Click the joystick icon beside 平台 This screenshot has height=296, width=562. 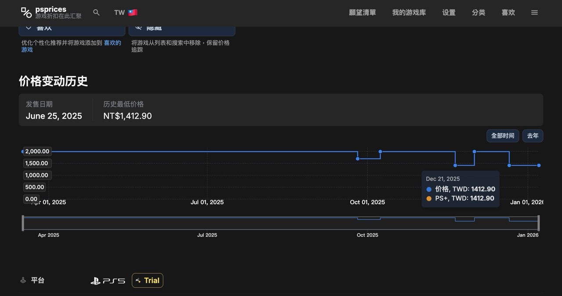pyautogui.click(x=23, y=280)
